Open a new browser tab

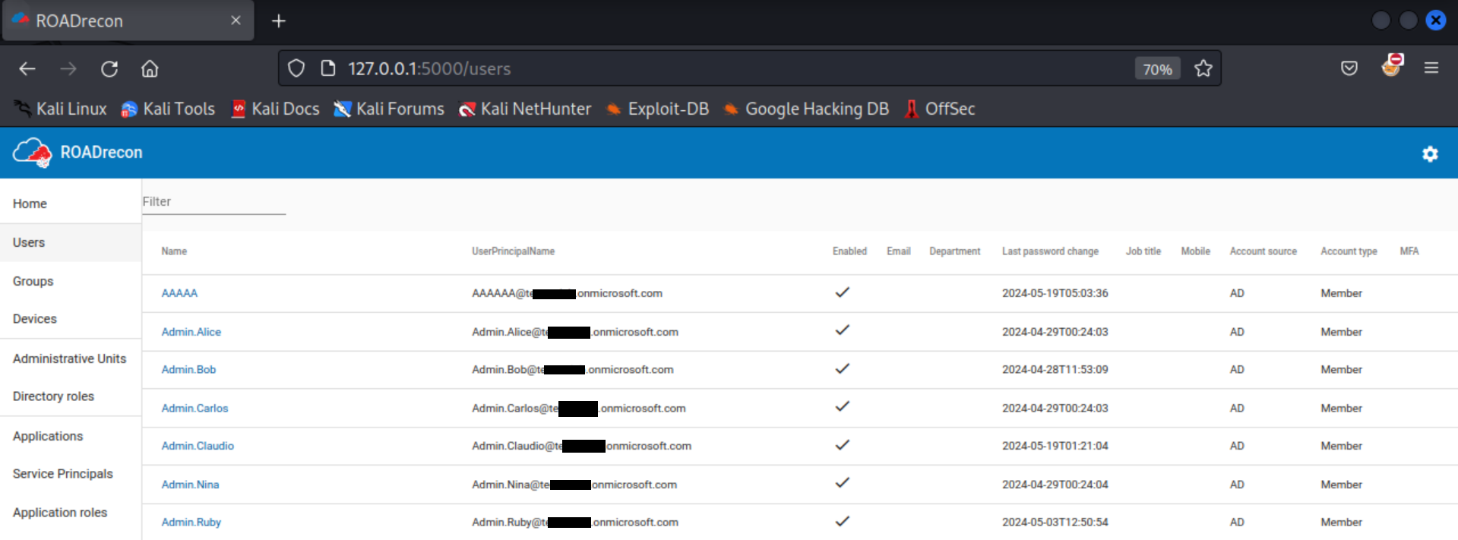279,21
